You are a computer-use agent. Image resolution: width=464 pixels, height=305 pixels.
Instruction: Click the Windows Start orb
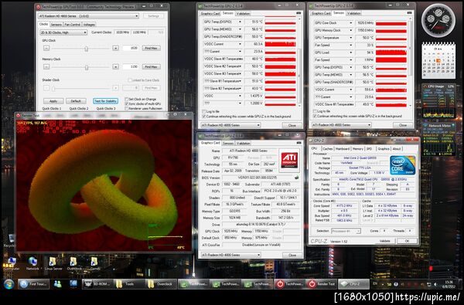9,284
